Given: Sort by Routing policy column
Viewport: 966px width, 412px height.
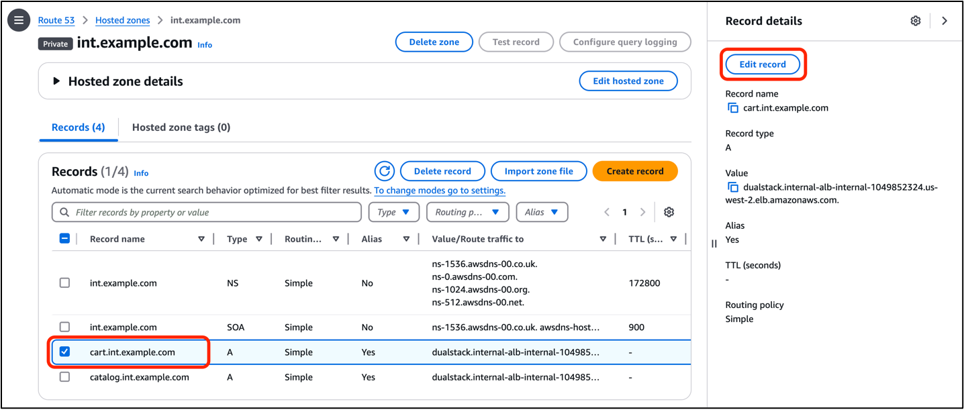Looking at the screenshot, I should tap(336, 239).
